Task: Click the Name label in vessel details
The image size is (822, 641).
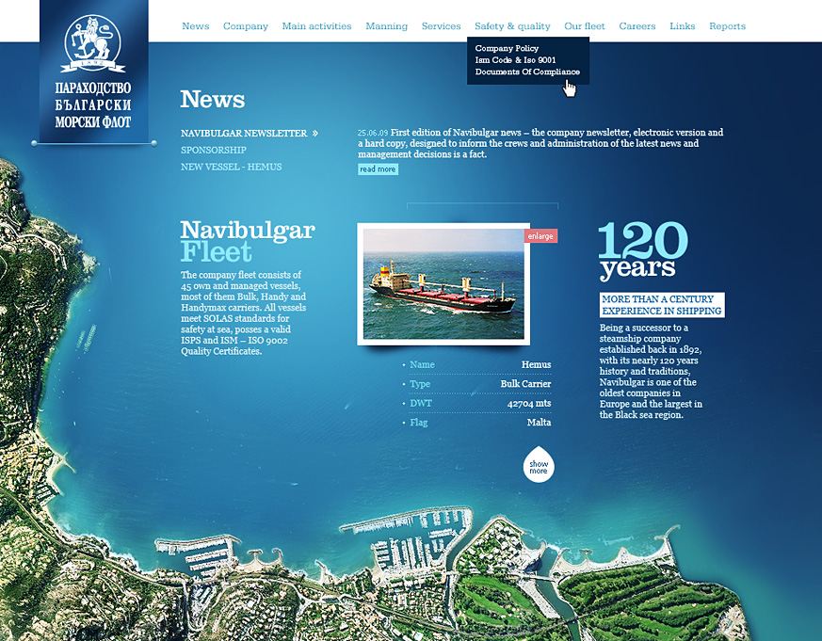Action: [x=422, y=365]
